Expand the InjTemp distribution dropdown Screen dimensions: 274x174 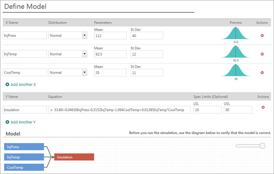pyautogui.click(x=84, y=54)
